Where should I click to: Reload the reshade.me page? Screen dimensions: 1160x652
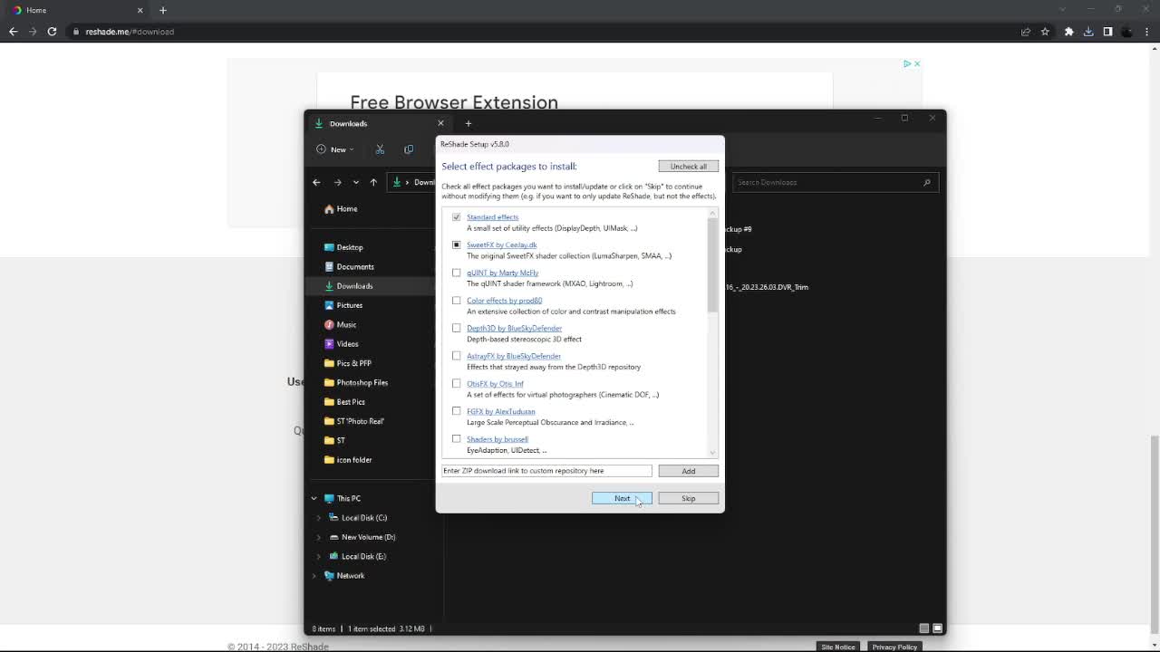[x=52, y=32]
